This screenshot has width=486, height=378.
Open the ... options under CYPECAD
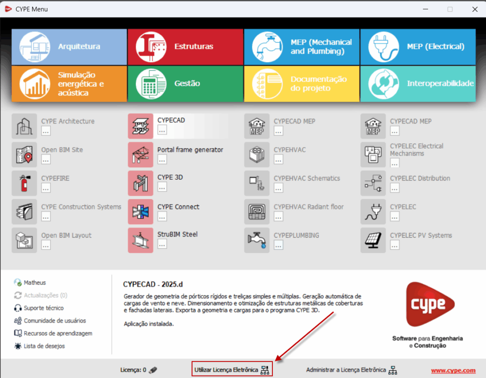tap(162, 130)
